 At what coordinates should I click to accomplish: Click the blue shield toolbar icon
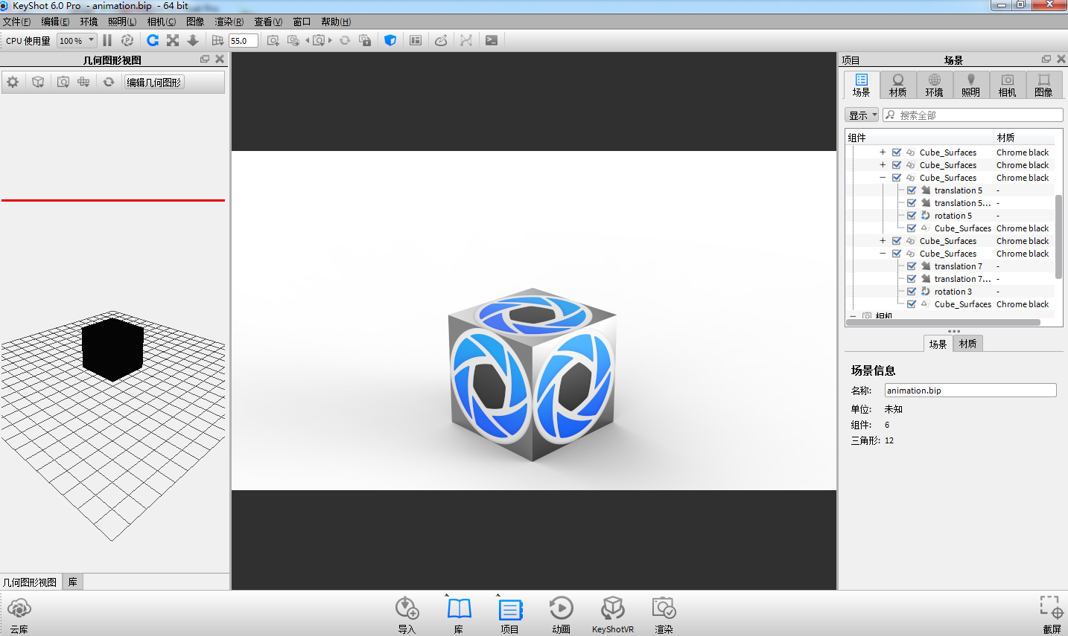pos(390,40)
